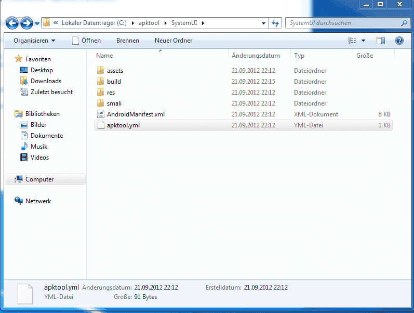
Task: Click file thumbnail in details pane
Action: [25, 294]
